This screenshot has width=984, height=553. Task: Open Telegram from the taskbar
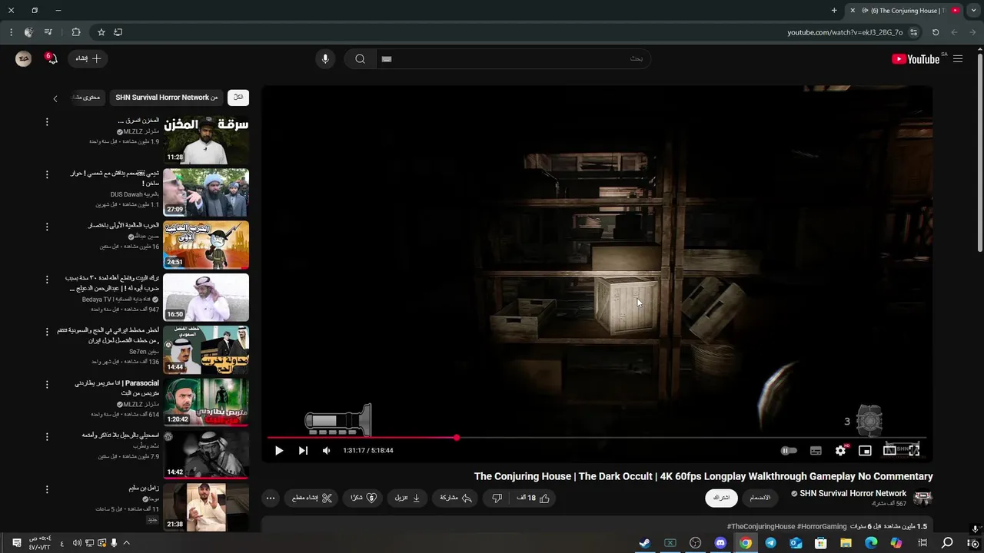(x=770, y=543)
